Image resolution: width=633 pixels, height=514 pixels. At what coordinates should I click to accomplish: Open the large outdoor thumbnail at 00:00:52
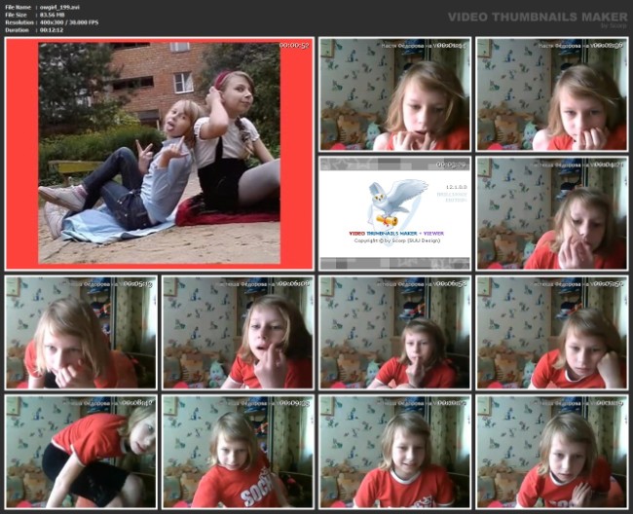click(159, 154)
